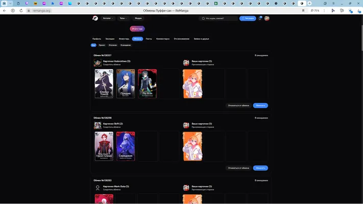363x204 pixels.
Task: Open the user avatar in site header
Action: point(267,18)
